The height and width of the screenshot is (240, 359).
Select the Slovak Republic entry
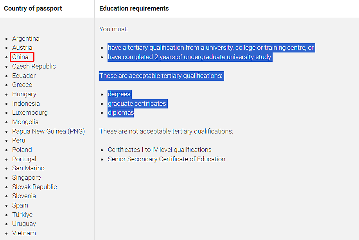pyautogui.click(x=34, y=187)
